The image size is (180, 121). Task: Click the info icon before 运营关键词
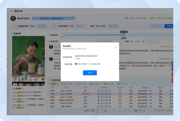tap(53, 26)
